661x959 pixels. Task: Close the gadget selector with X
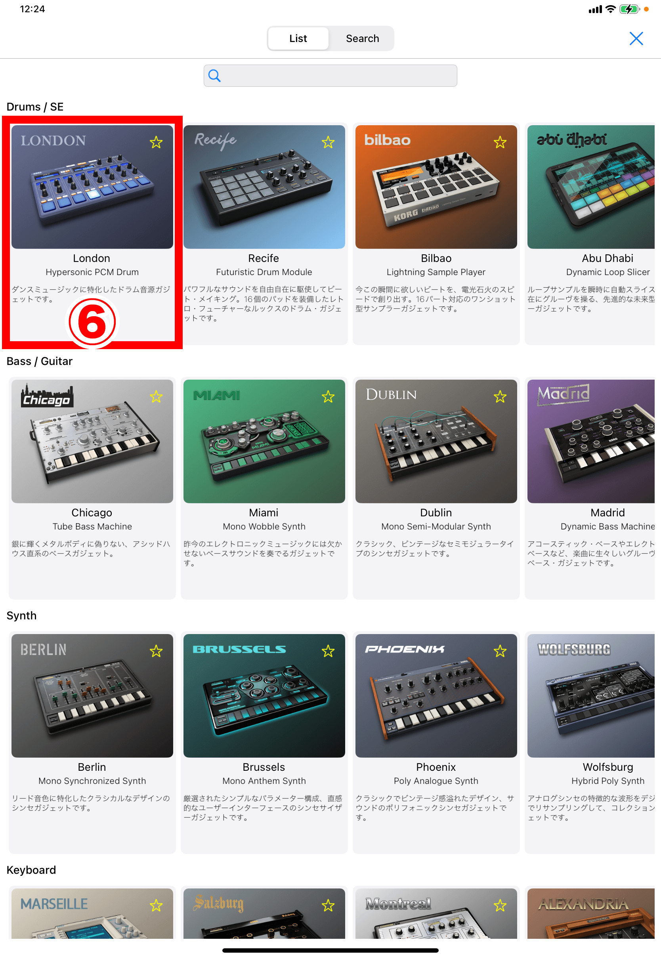click(x=636, y=38)
